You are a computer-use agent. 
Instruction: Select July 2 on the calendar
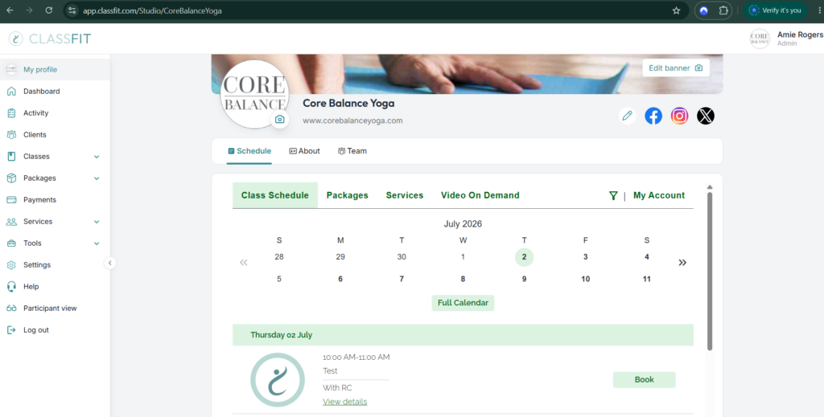[x=524, y=257]
